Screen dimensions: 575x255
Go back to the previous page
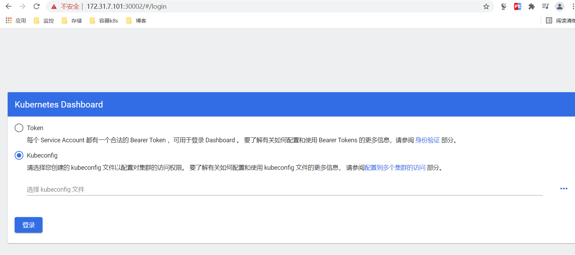coord(9,7)
